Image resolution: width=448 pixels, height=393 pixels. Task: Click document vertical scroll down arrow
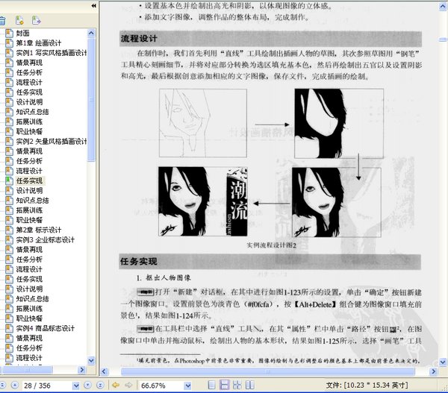[443, 362]
